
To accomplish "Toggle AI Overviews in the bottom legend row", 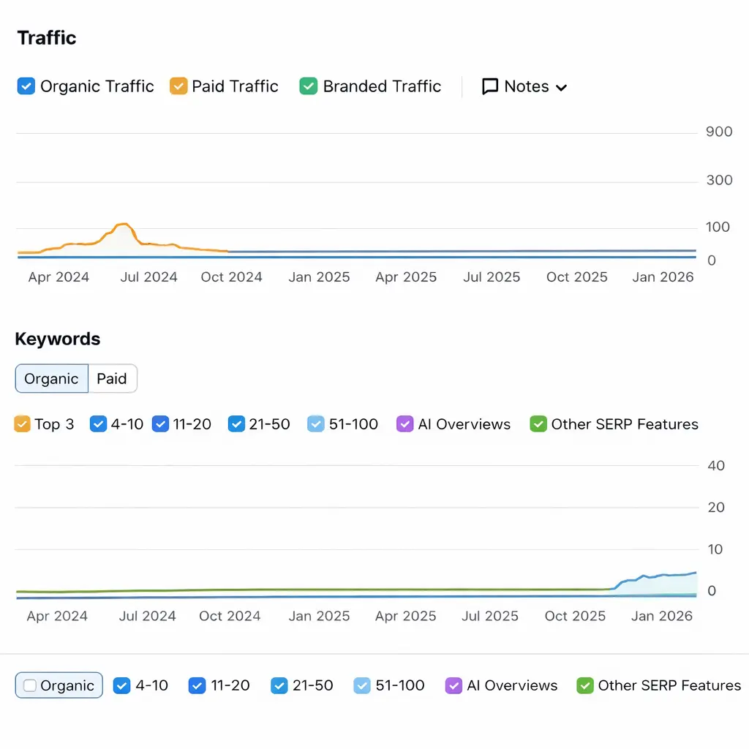I will 453,685.
